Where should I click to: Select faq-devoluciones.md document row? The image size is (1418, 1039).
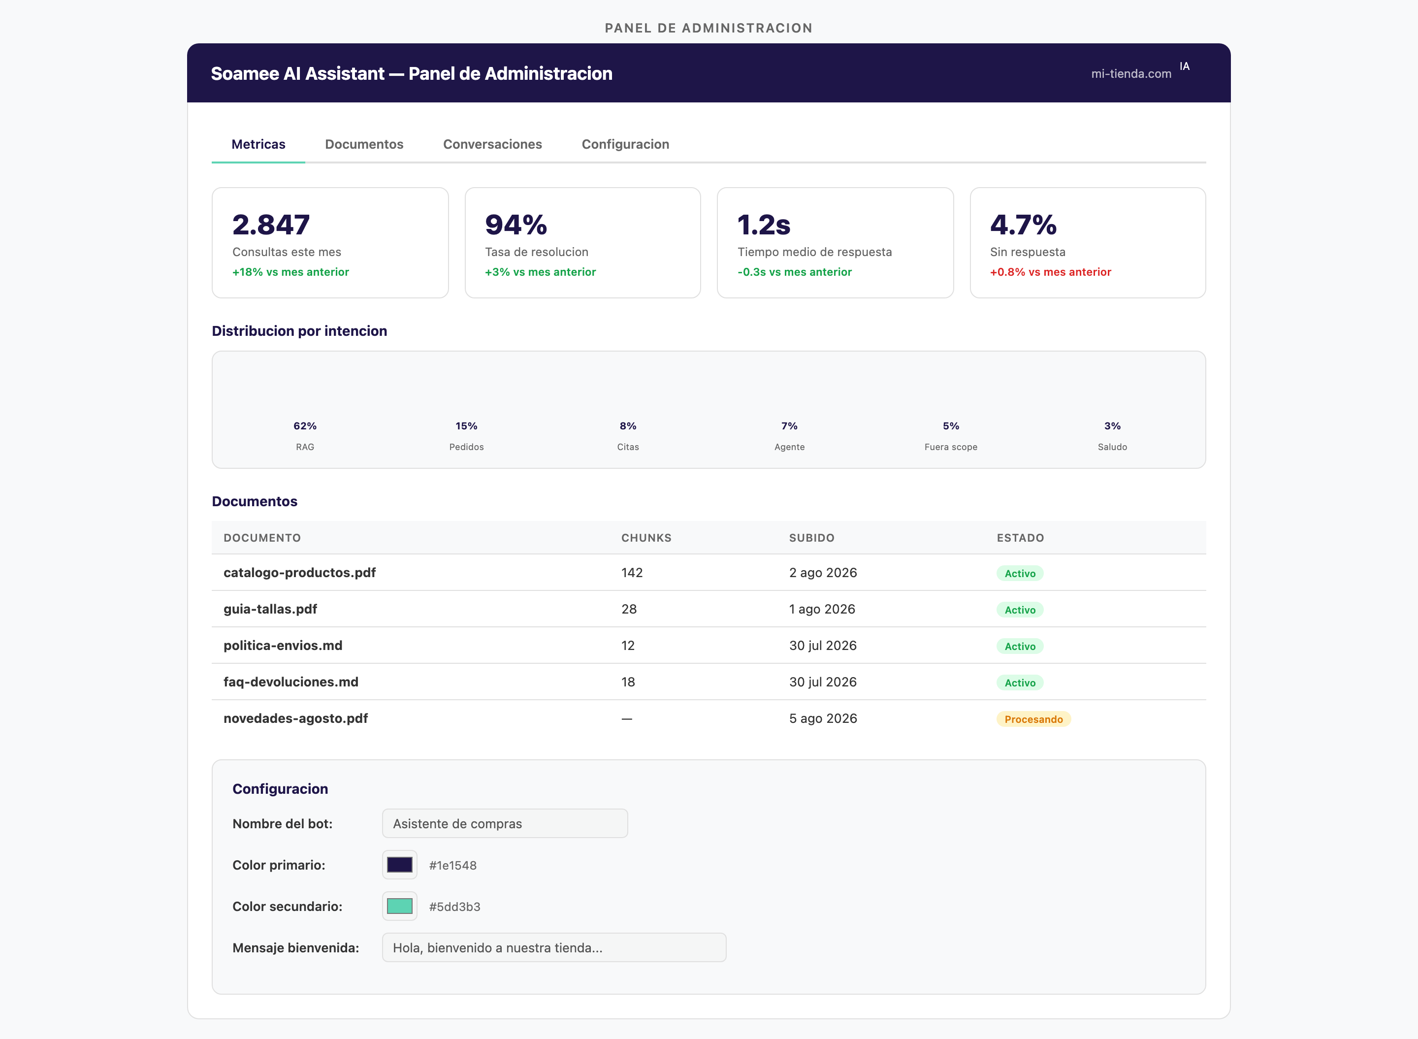[709, 682]
